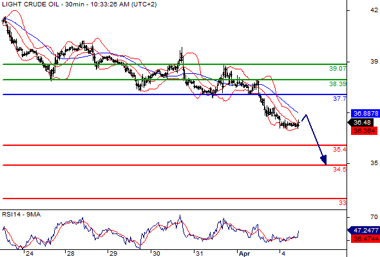Click the 42 price axis label
380x257 pixels.
[x=374, y=10]
